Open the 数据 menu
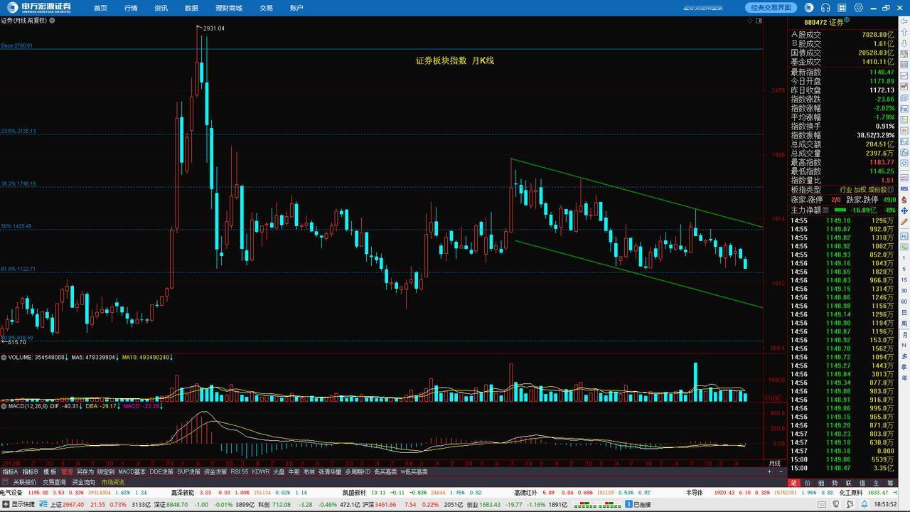The width and height of the screenshot is (910, 512). 191,8
